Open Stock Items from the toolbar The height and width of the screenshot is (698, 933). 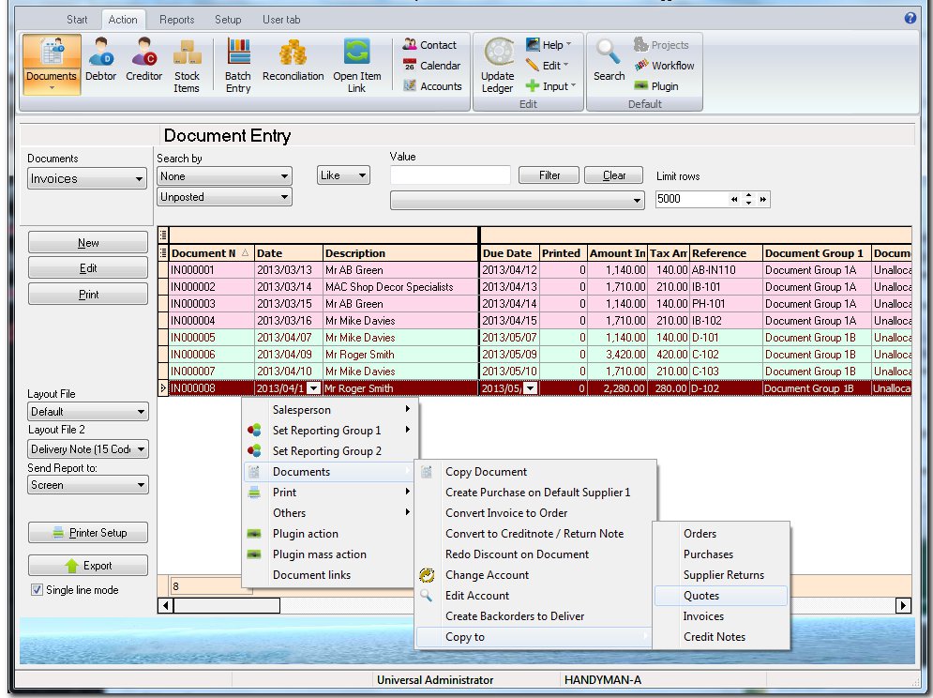(187, 62)
